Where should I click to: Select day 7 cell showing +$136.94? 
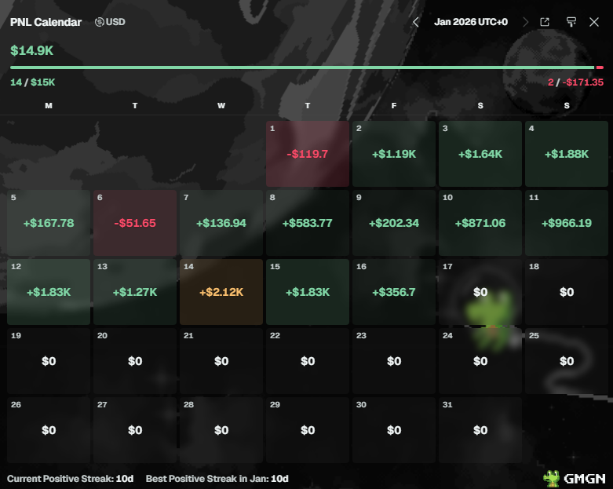pyautogui.click(x=221, y=223)
